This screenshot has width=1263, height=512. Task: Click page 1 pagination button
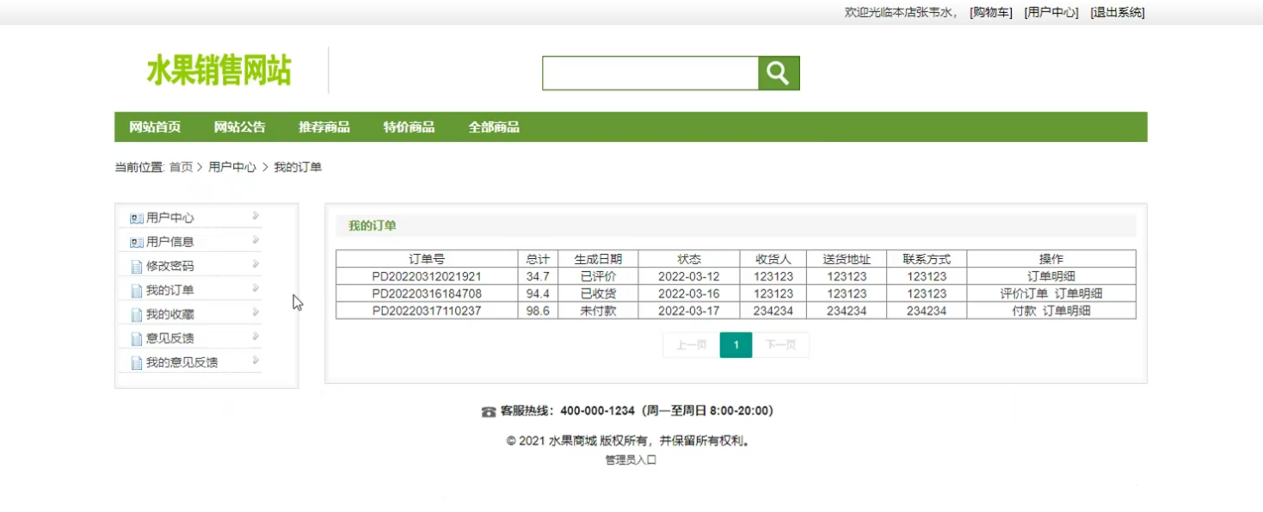coord(736,345)
